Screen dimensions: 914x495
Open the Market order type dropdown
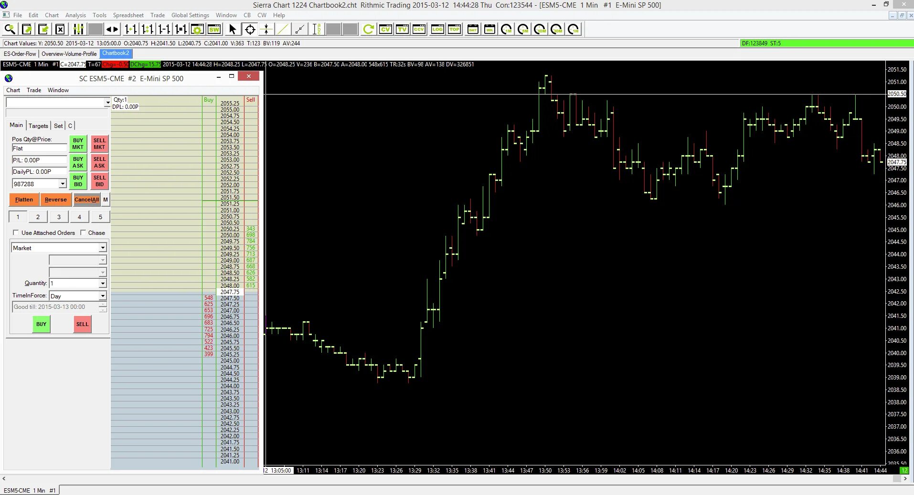click(x=103, y=248)
